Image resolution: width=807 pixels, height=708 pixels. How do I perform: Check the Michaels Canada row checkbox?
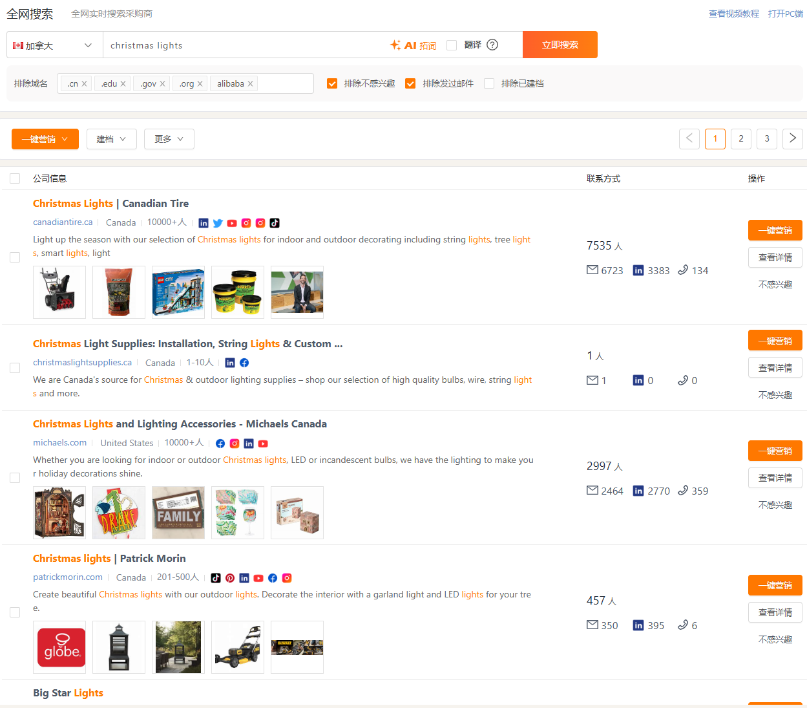pos(15,478)
